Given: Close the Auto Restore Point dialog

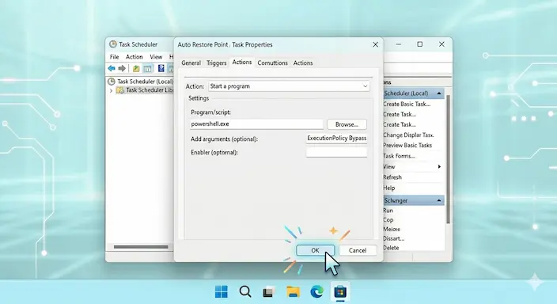Looking at the screenshot, I should click(376, 44).
